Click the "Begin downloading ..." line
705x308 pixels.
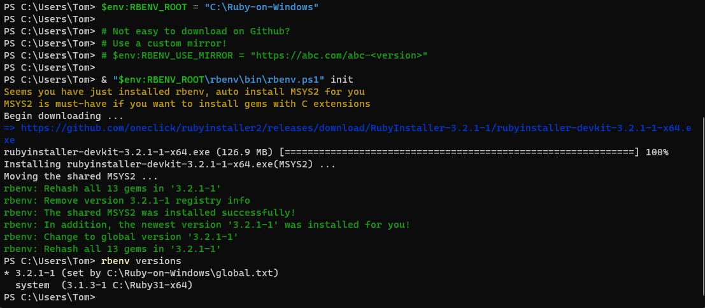point(64,116)
